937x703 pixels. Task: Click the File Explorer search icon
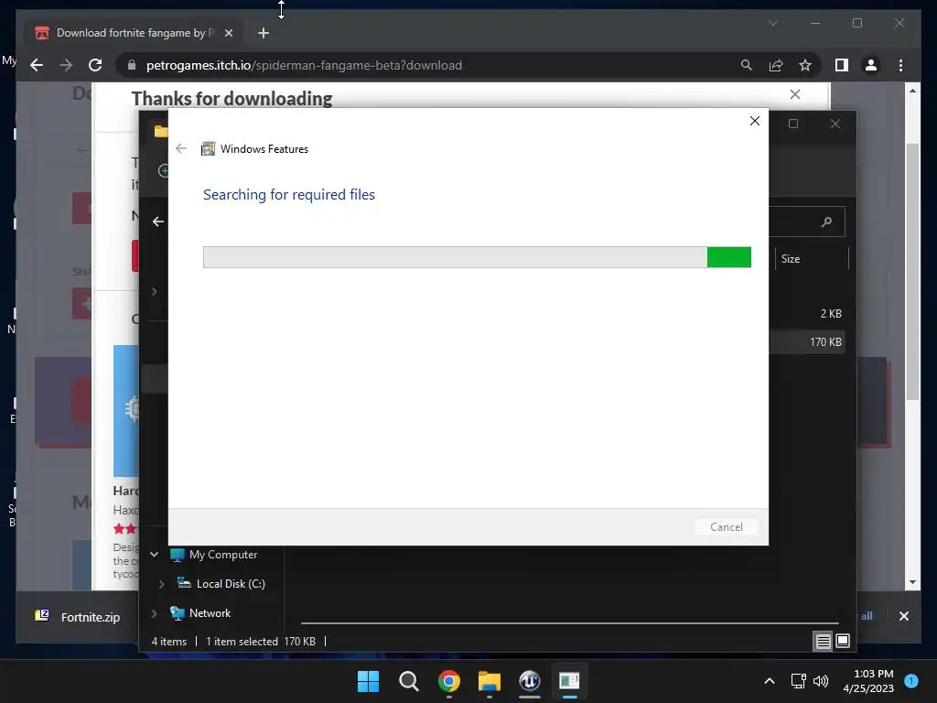(x=826, y=222)
